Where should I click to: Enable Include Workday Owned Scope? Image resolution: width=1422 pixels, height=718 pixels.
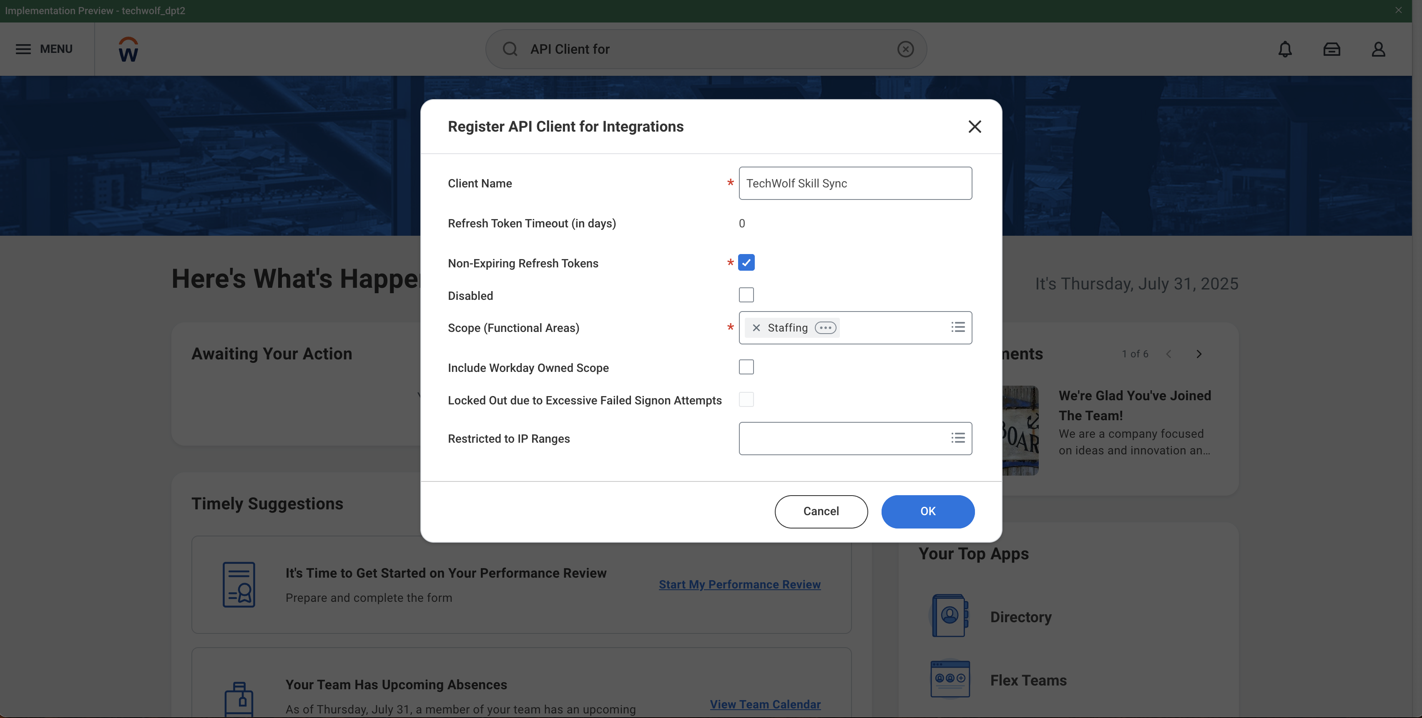pos(746,367)
